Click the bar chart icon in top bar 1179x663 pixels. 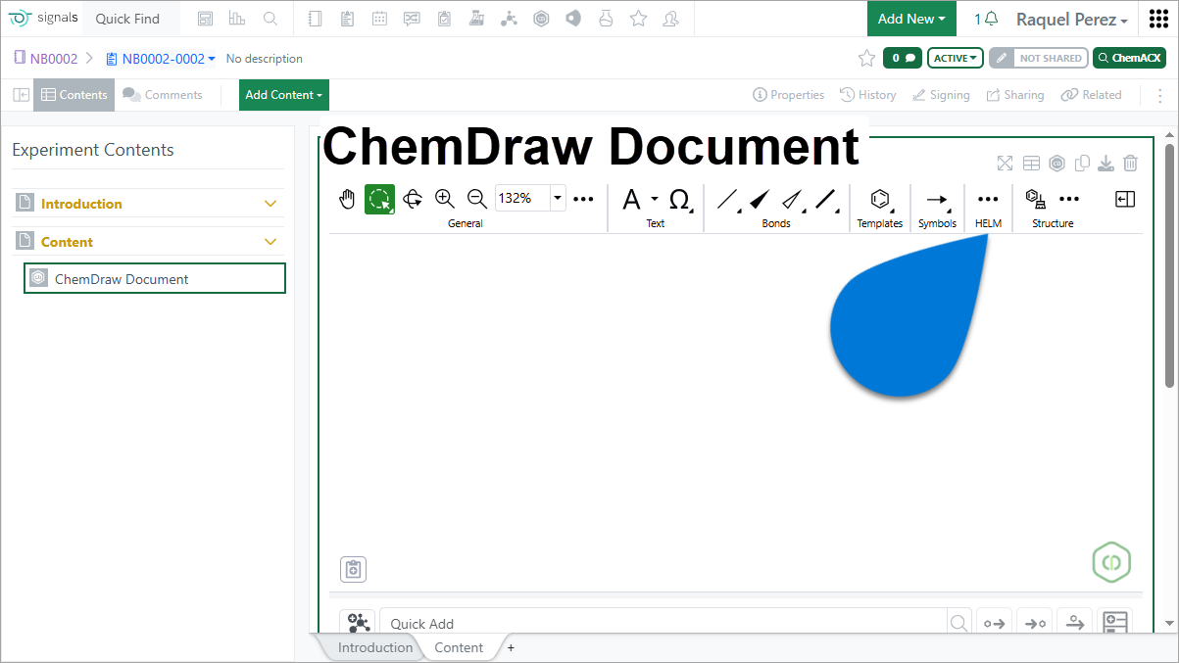pos(236,19)
